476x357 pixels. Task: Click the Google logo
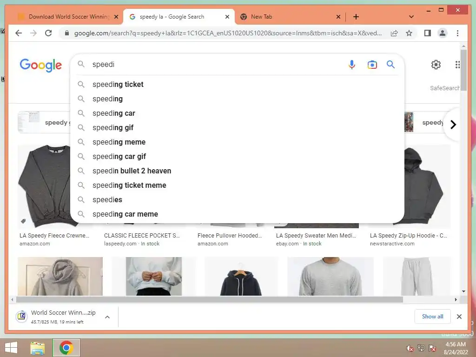coord(41,65)
